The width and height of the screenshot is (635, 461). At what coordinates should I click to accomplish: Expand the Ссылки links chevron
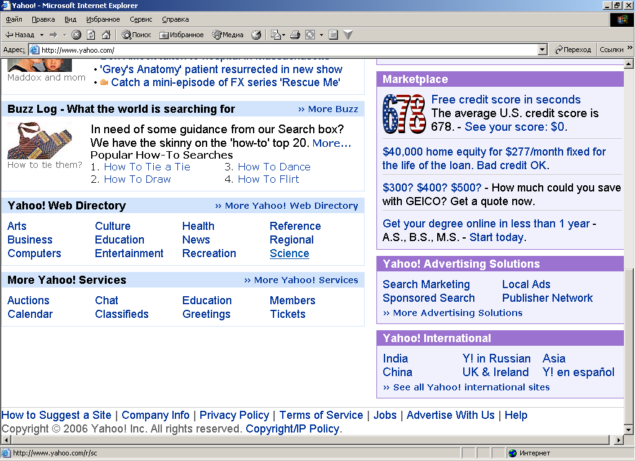coord(630,48)
